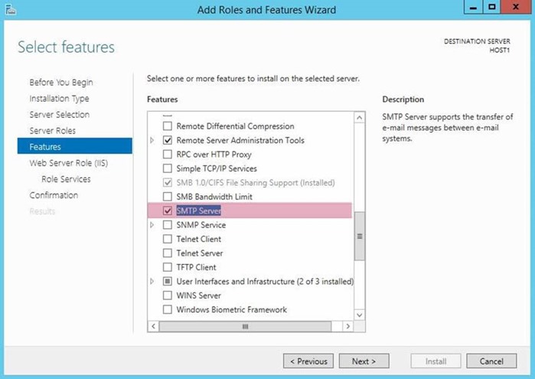The image size is (535, 379).
Task: Click the horizontal scrollbar right arrow
Action: 347,326
